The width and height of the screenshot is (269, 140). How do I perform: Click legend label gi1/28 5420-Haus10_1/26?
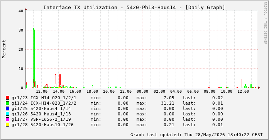[42, 125]
